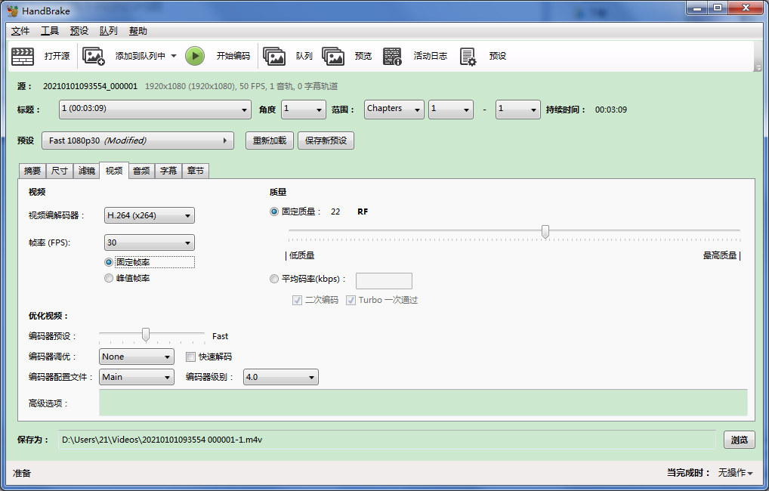Open the framerate (FPS) dropdown showing 30
This screenshot has width=769, height=491.
150,242
